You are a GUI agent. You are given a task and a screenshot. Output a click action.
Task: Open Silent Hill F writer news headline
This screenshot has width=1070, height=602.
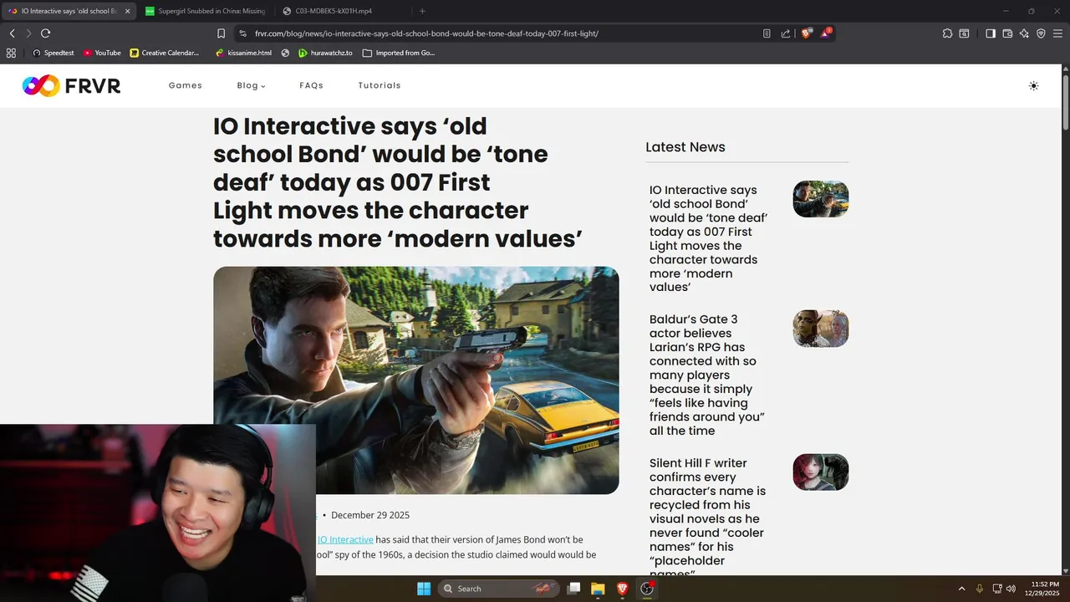point(707,518)
